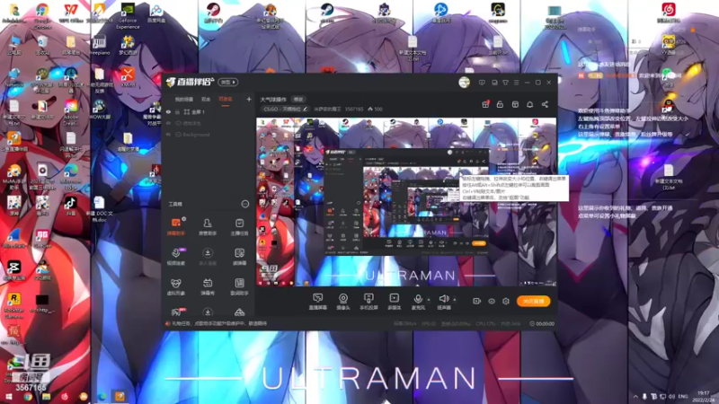This screenshot has width=719, height=404.
Task: Show hidden system tray icons
Action: click(x=635, y=396)
